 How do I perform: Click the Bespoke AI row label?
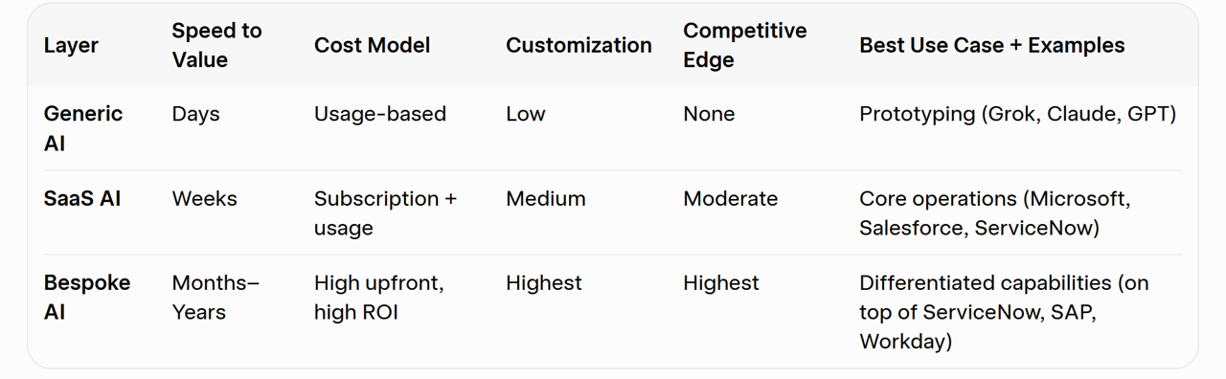87,297
